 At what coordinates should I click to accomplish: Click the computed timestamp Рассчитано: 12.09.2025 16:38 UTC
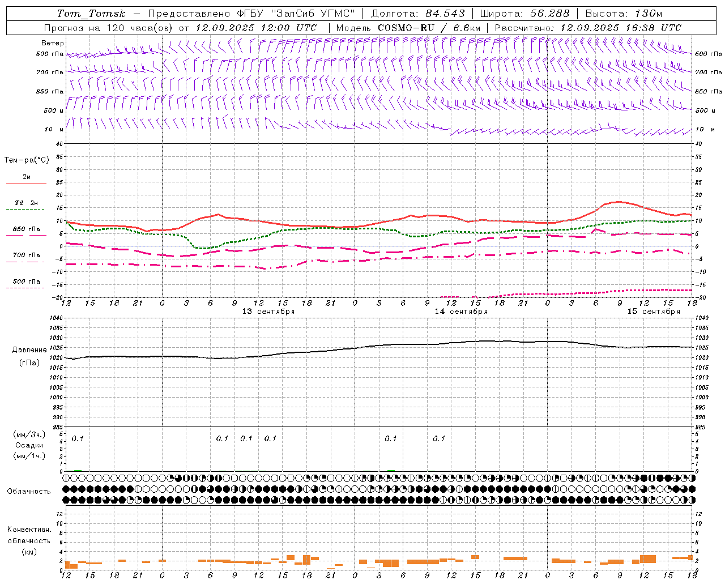[x=588, y=28]
